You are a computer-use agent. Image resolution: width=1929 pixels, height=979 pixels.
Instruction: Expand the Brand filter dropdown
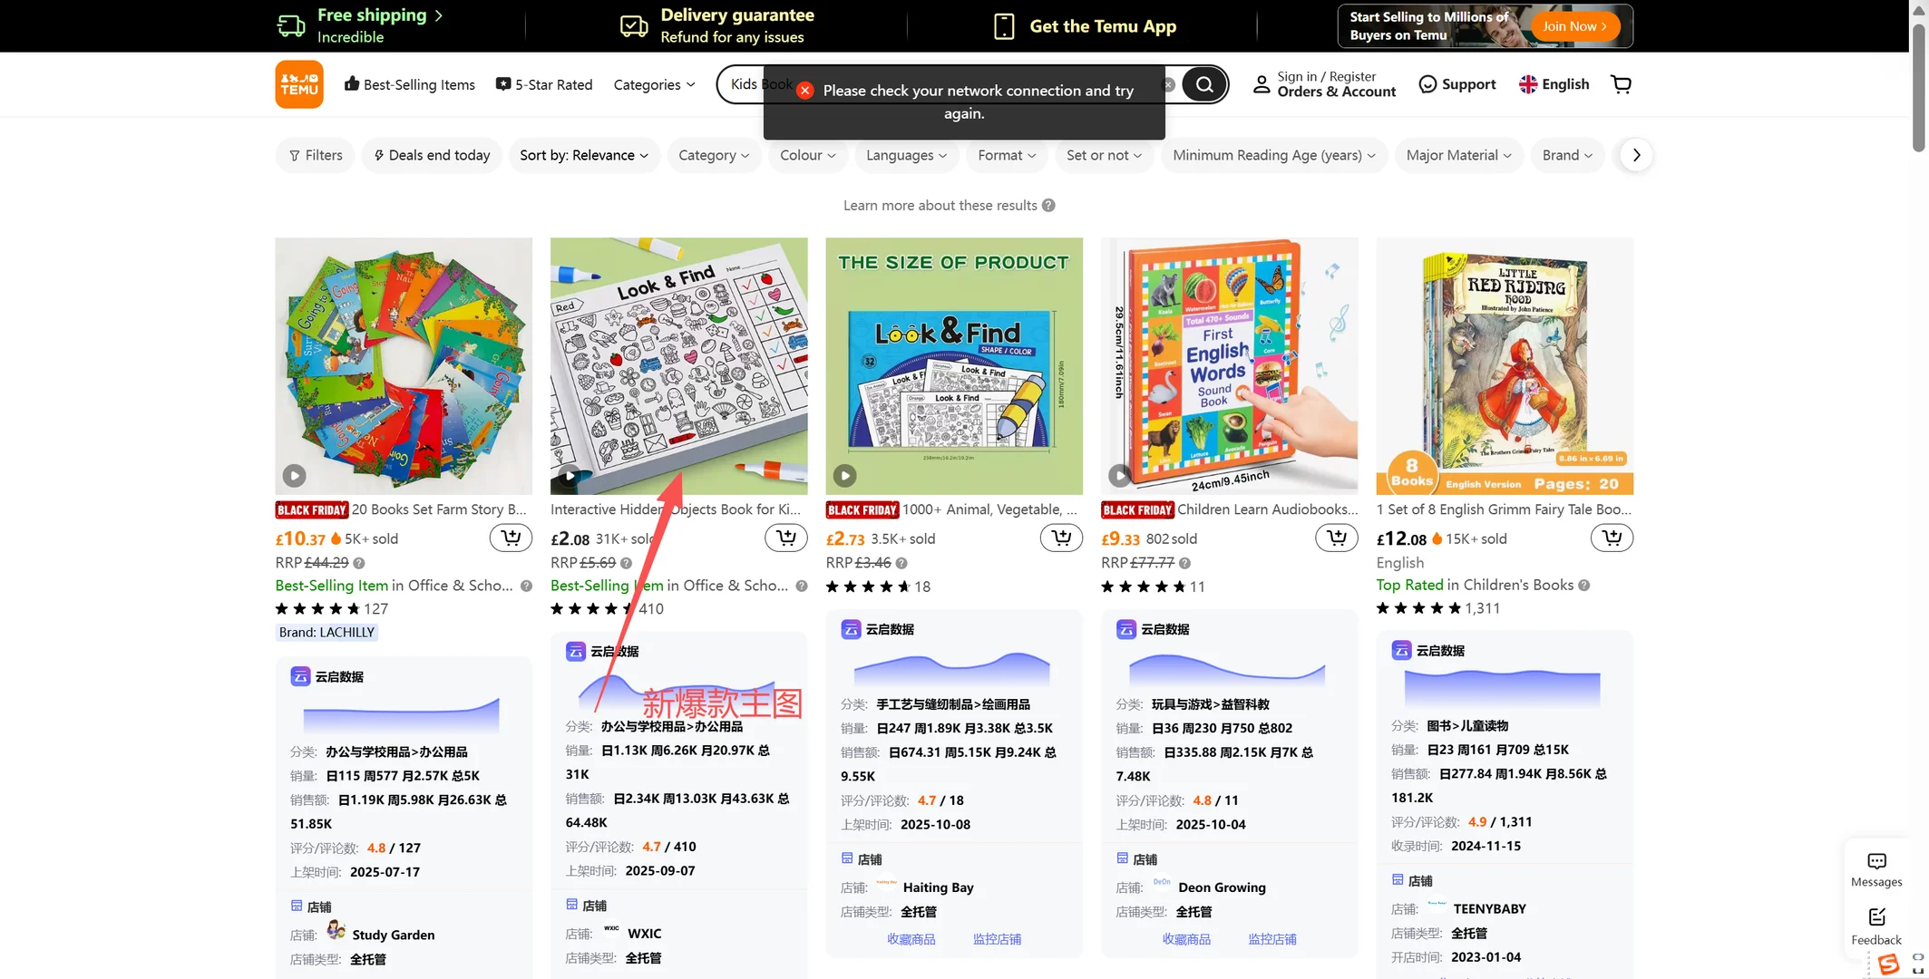pyautogui.click(x=1567, y=155)
